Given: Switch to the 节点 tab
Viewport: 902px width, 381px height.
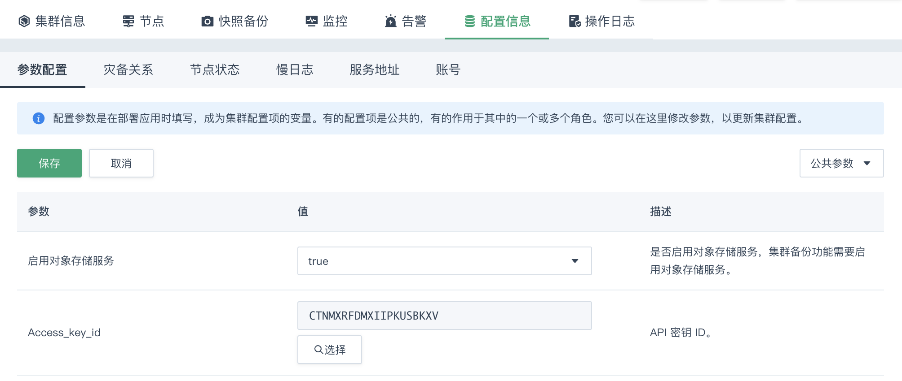Looking at the screenshot, I should (x=144, y=21).
